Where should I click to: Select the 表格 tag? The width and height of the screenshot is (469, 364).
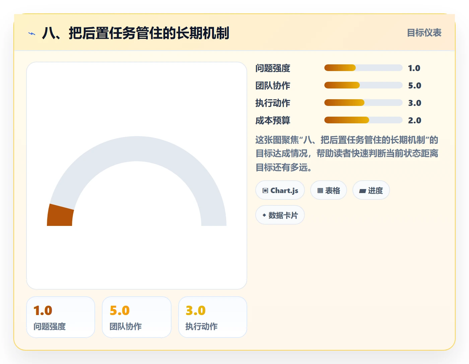click(x=329, y=190)
